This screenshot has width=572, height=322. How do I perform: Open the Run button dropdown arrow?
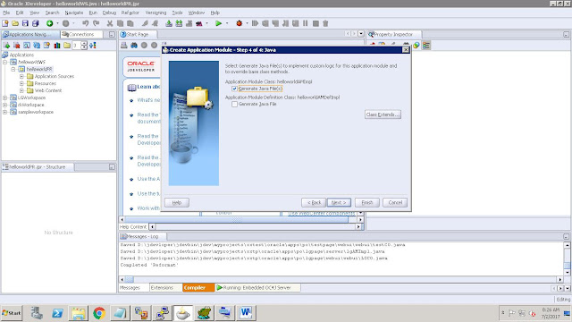(227, 23)
